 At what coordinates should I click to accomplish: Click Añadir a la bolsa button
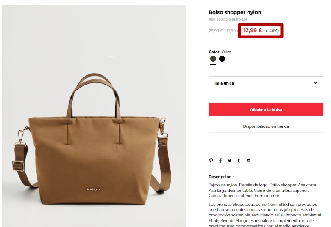pyautogui.click(x=266, y=109)
